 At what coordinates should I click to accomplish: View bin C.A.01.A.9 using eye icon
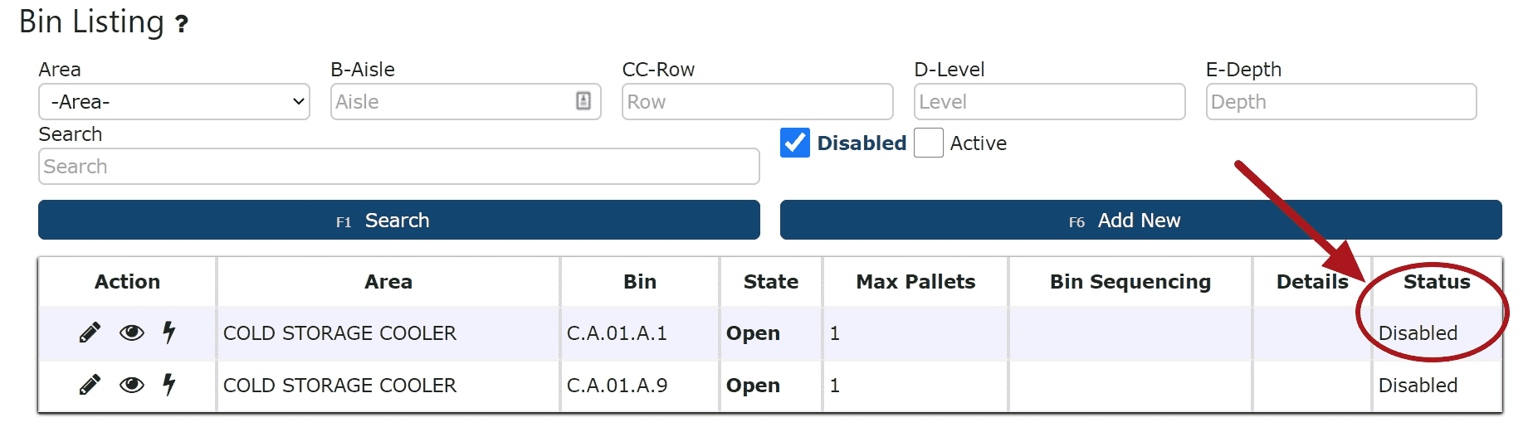pyautogui.click(x=132, y=385)
